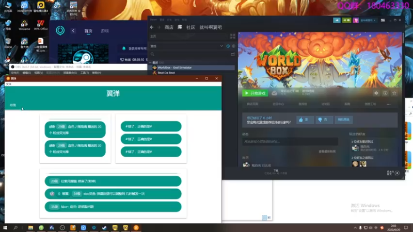
Task: Select the 总览 tab in 翼弹 window
Action: [13, 105]
